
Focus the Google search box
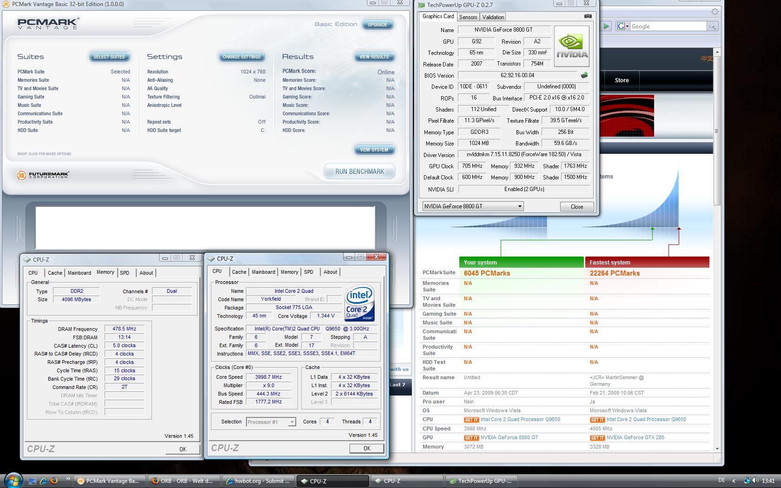tap(668, 26)
